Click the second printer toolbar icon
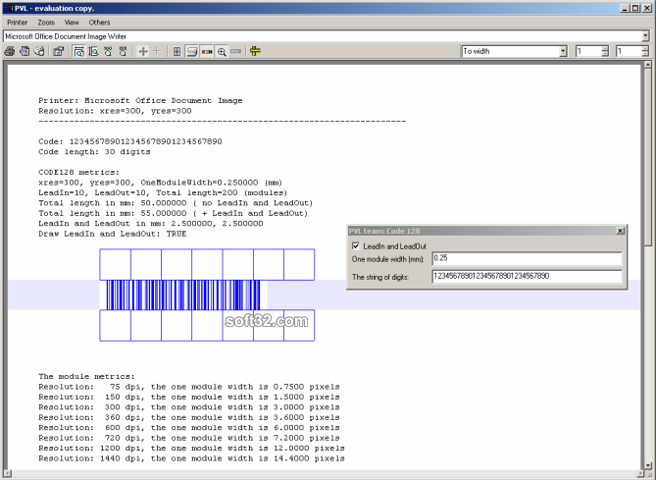Image resolution: width=656 pixels, height=480 pixels. (25, 51)
